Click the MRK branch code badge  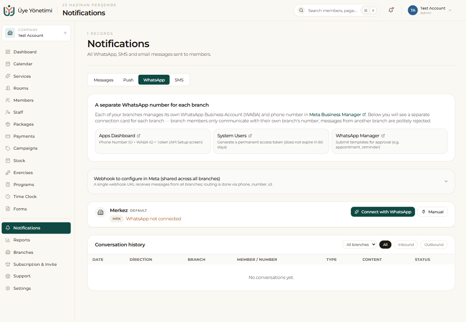(116, 219)
